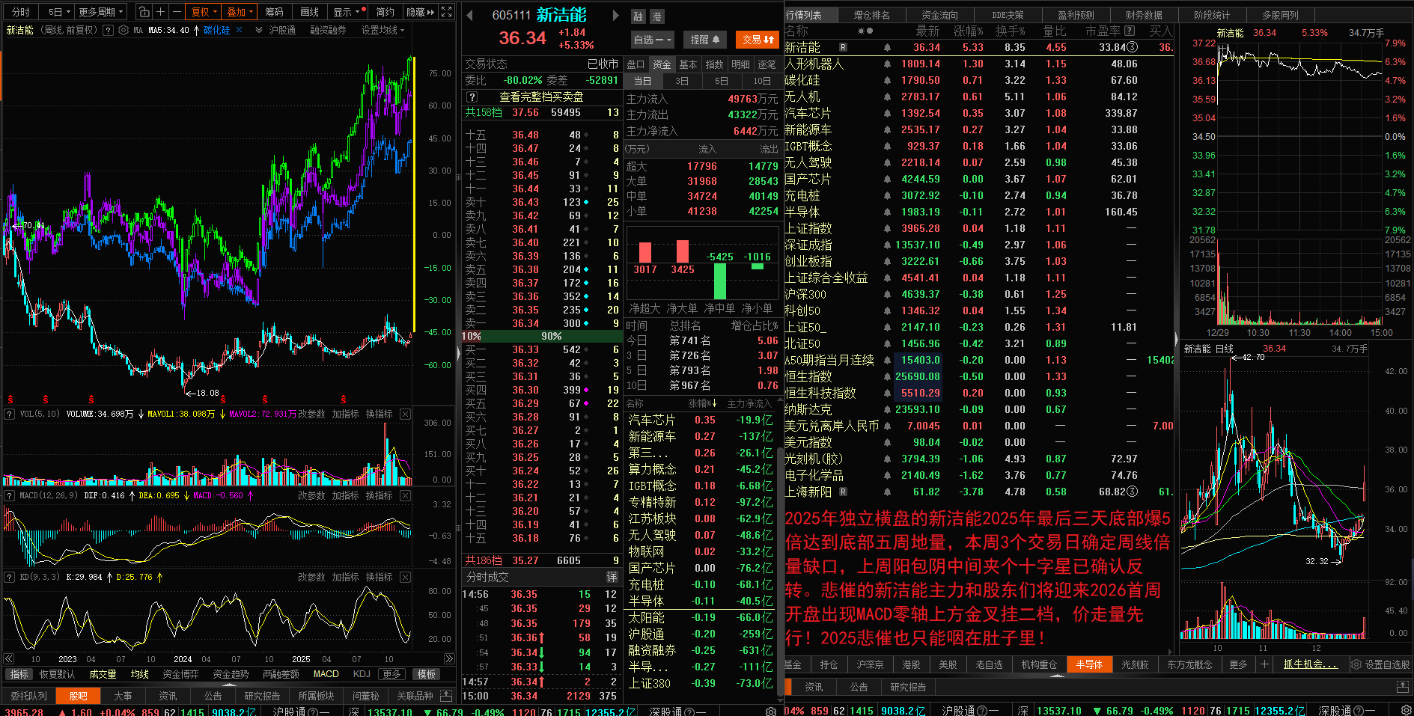Open 更多周期 dropdown
The image size is (1414, 716).
click(x=101, y=12)
